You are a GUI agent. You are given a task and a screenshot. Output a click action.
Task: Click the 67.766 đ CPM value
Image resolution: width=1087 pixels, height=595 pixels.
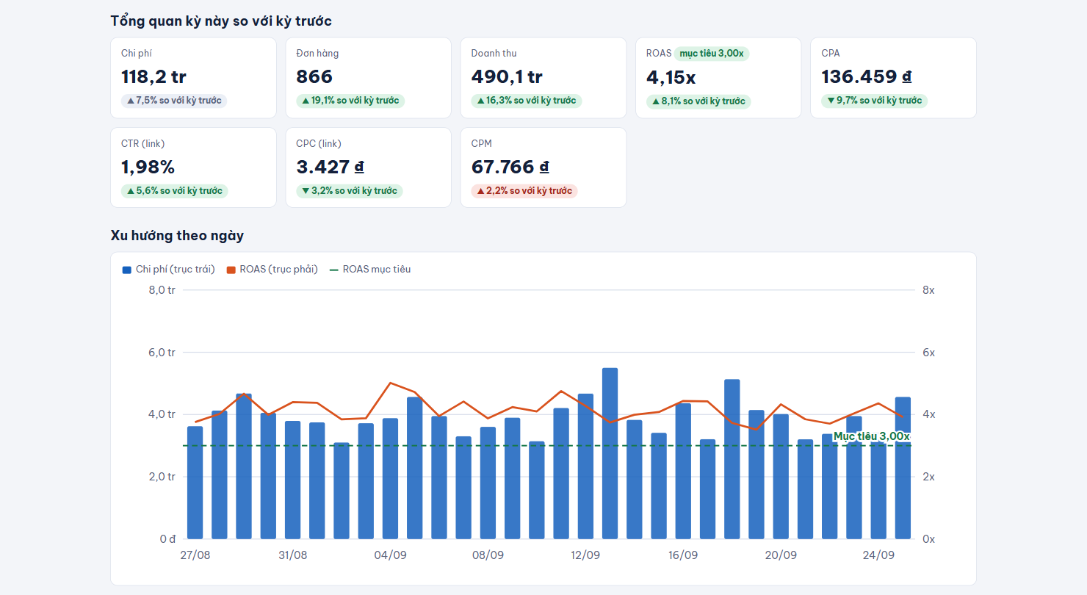click(510, 167)
